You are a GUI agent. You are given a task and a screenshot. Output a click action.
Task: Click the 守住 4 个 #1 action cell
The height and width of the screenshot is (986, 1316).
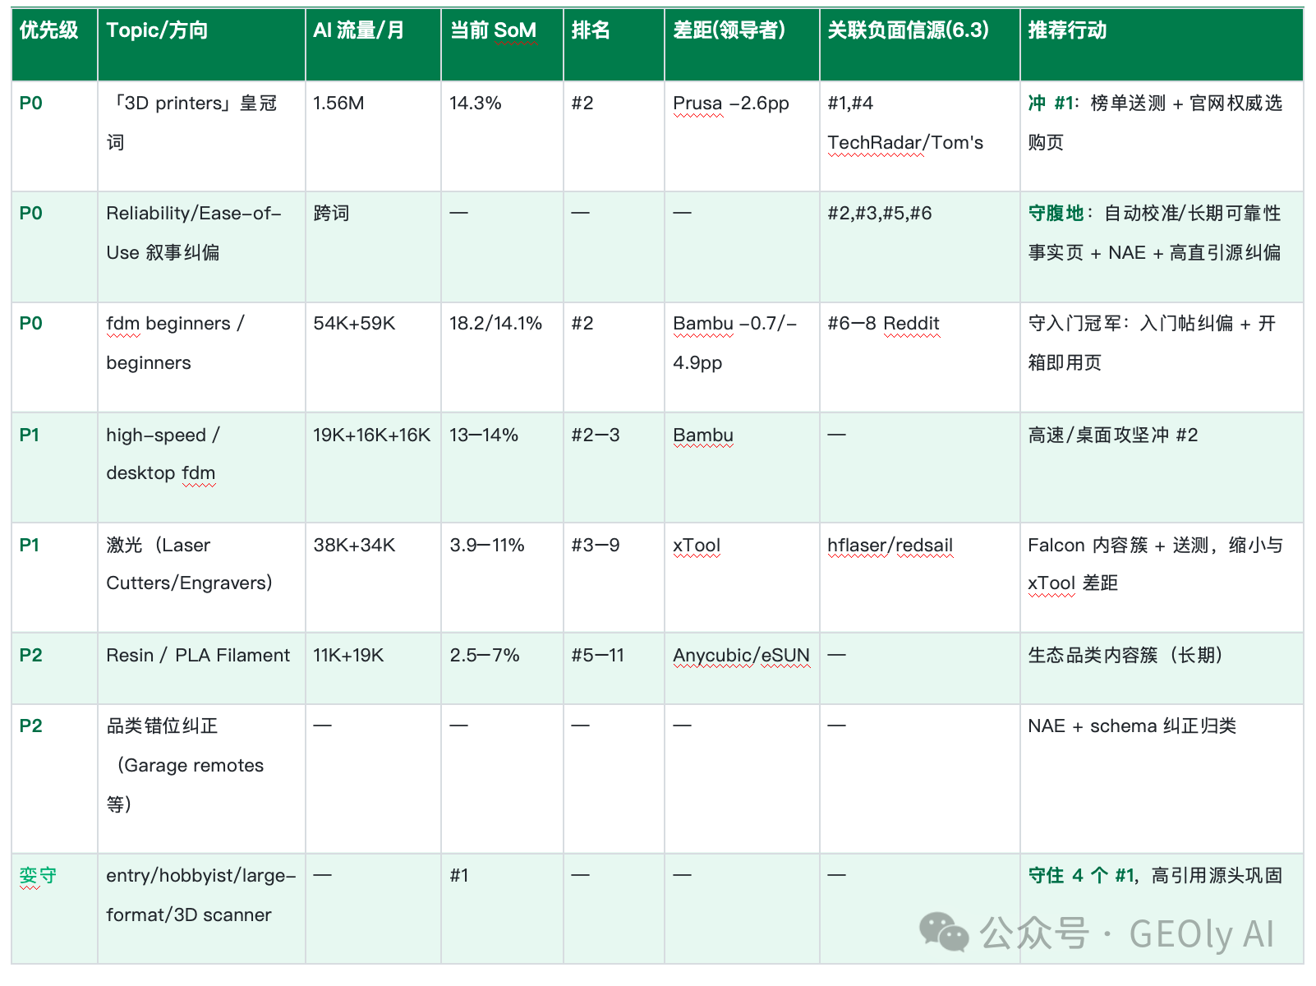1162,908
